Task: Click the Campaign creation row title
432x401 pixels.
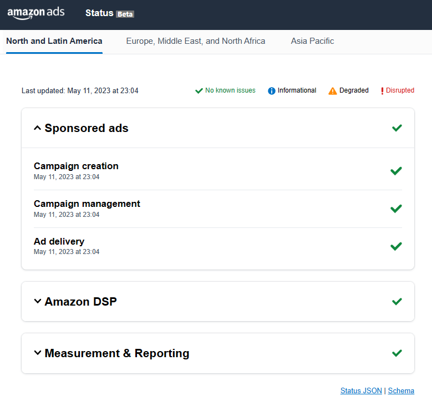Action: tap(76, 166)
